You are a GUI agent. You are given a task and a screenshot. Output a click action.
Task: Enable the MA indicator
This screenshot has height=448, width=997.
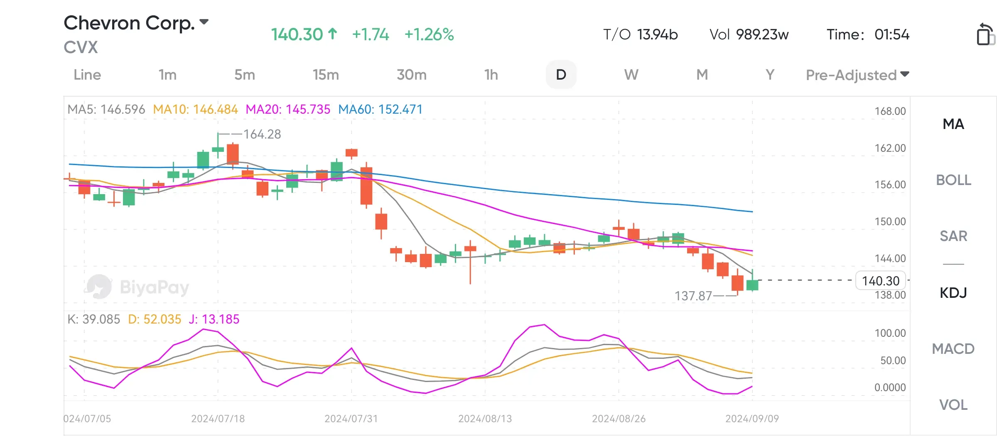(x=953, y=124)
